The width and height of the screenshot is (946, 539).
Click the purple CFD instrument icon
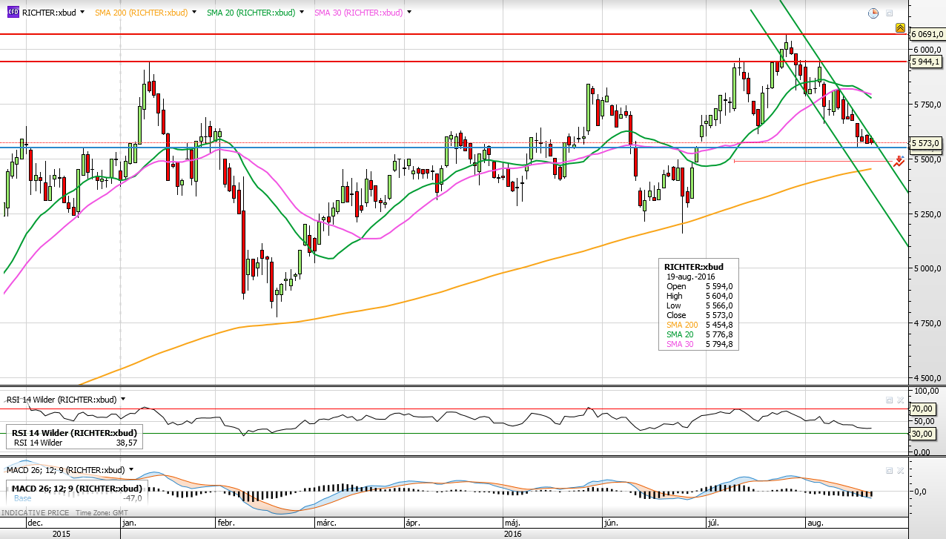[x=12, y=13]
